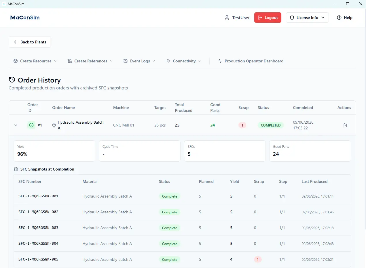
Task: Expand the Create Resources menu
Action: [35, 61]
